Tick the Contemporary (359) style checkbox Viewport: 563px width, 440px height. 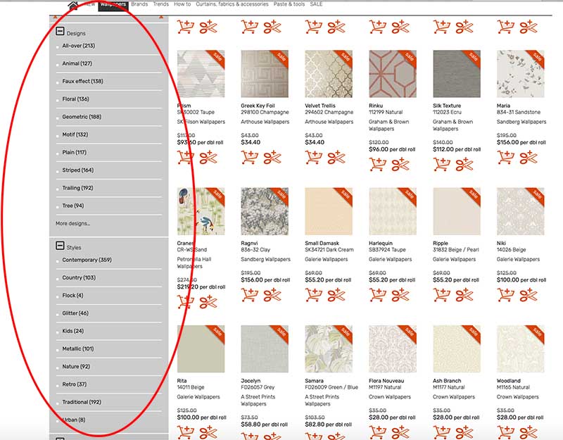coord(58,261)
